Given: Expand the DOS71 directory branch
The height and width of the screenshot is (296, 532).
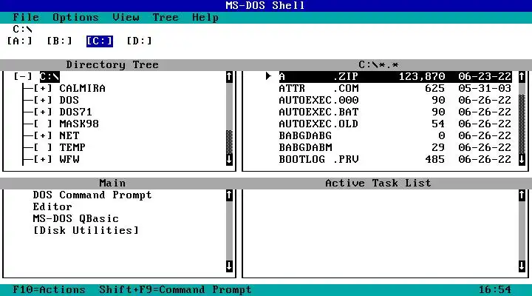Looking at the screenshot, I should [x=43, y=112].
